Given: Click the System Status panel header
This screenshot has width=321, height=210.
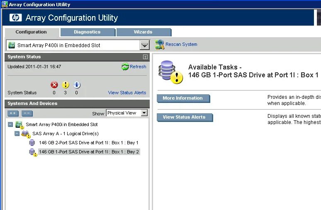Looking at the screenshot, I should coord(77,57).
